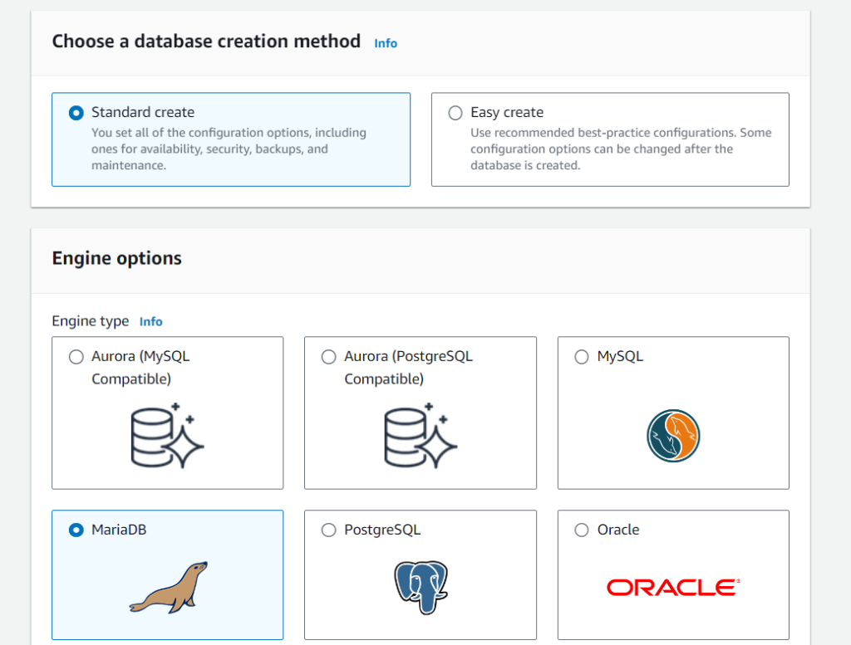Click the Aurora MySQL database sparkle icon
Viewport: 851px width, 645px height.
point(167,436)
